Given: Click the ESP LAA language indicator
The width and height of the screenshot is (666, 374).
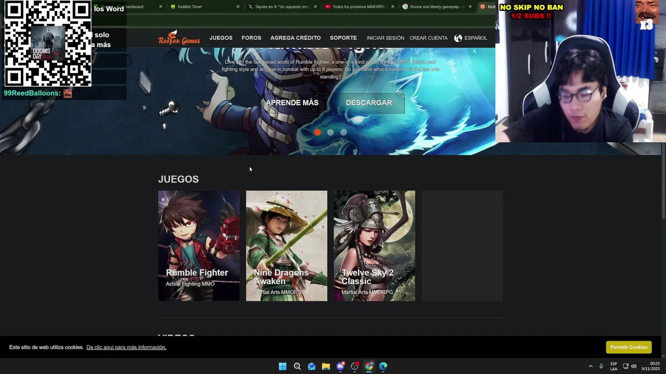Looking at the screenshot, I should (x=614, y=366).
